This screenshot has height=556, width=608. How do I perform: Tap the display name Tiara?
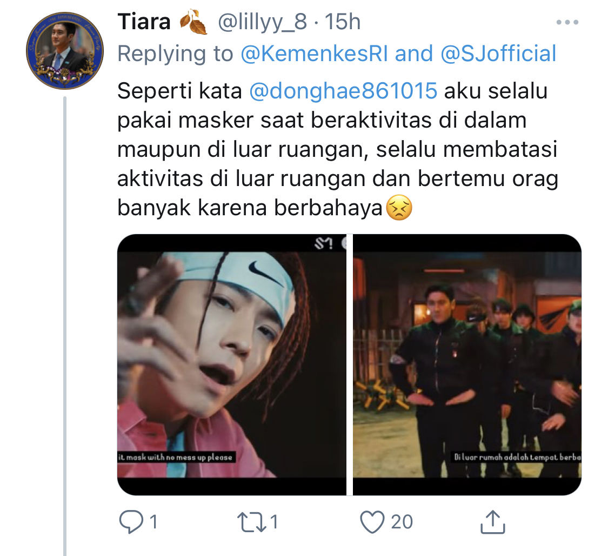pos(144,22)
